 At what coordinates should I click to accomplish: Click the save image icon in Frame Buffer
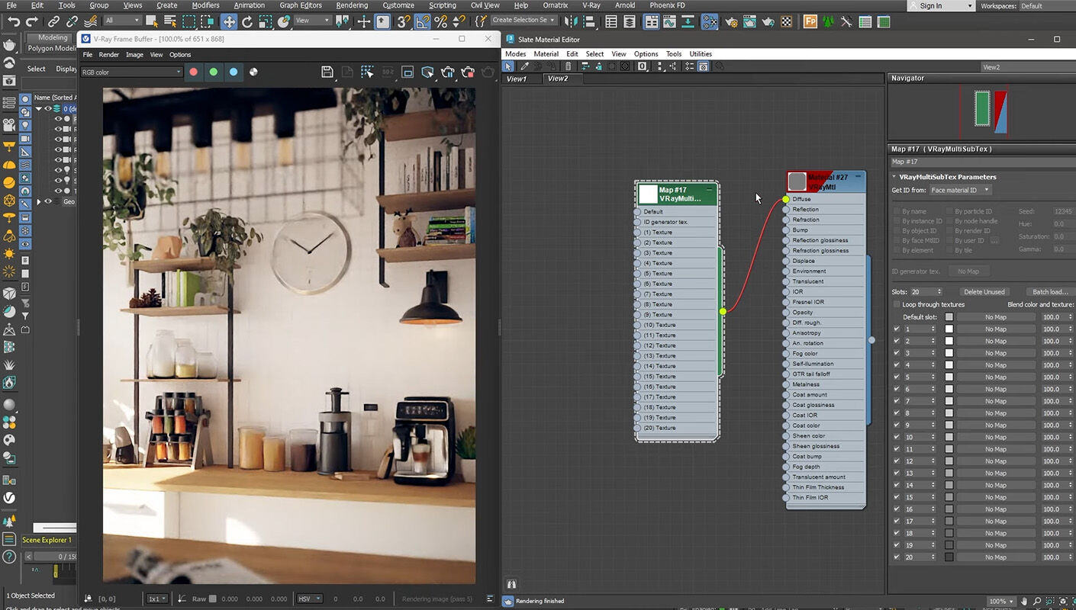[x=327, y=72]
